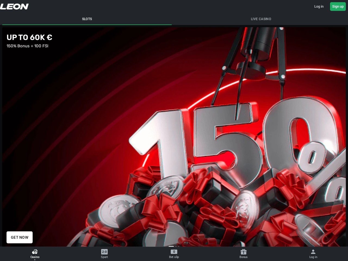Click the Get Now button
Viewport: 348px width, 261px height.
20,237
